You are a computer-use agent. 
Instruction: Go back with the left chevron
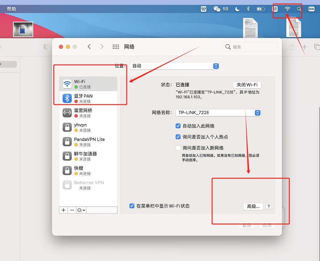pyautogui.click(x=89, y=47)
